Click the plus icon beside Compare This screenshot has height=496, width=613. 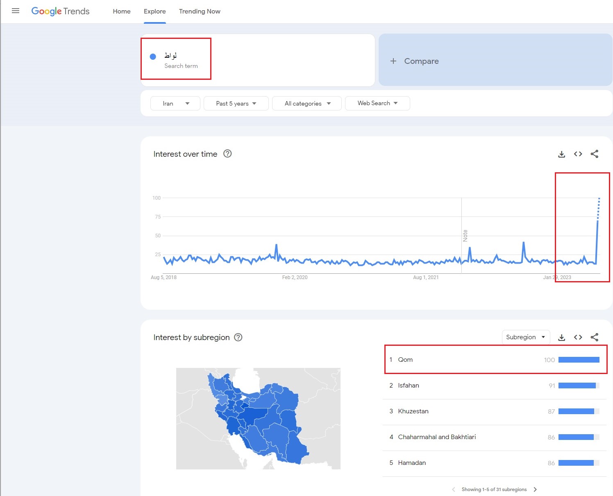point(393,61)
